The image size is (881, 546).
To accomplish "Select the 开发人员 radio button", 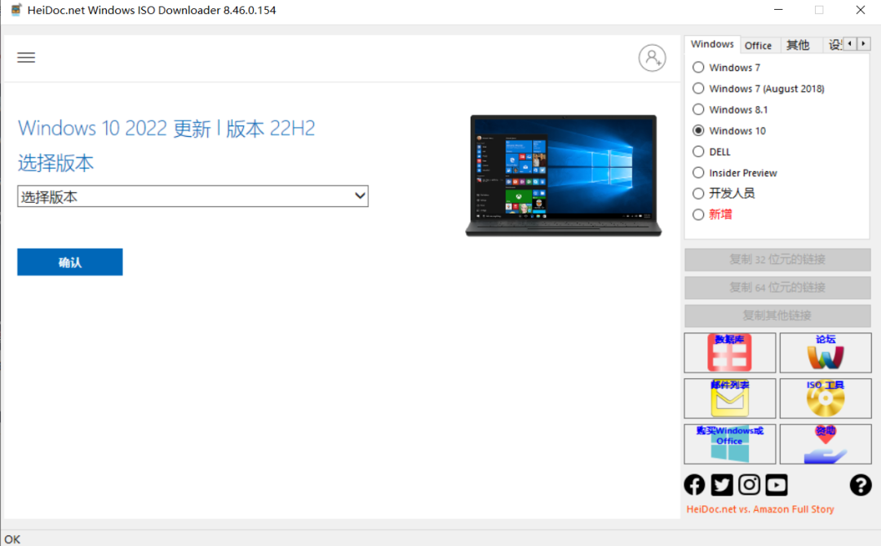I will pyautogui.click(x=697, y=194).
